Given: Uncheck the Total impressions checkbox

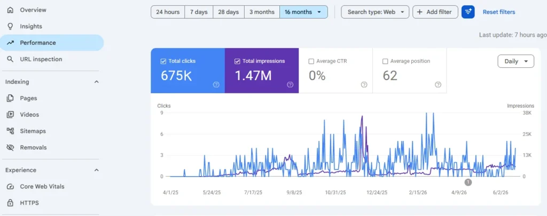Looking at the screenshot, I should tap(237, 61).
